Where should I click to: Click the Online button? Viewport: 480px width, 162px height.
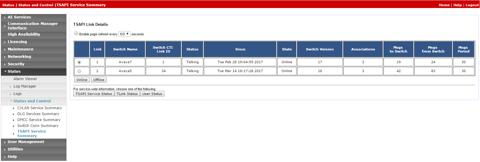pos(82,80)
